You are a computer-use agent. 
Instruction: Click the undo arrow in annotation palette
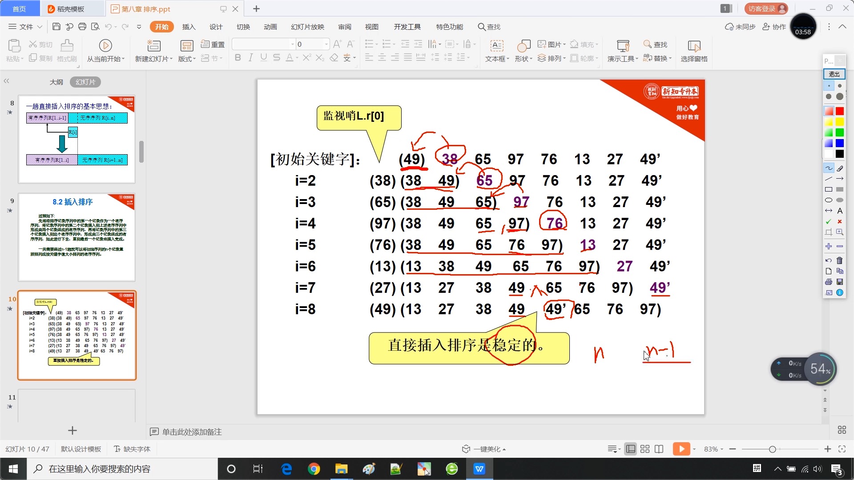[x=829, y=260]
